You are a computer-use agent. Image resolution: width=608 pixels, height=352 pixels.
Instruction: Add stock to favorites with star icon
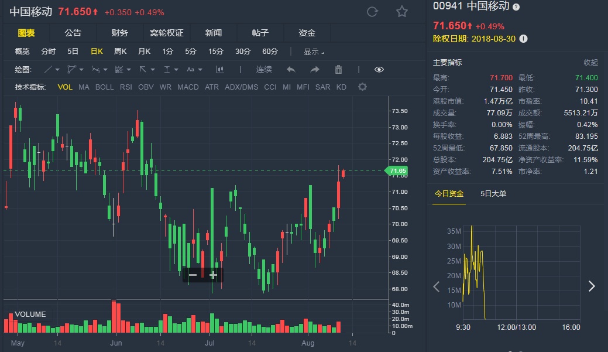click(x=401, y=12)
